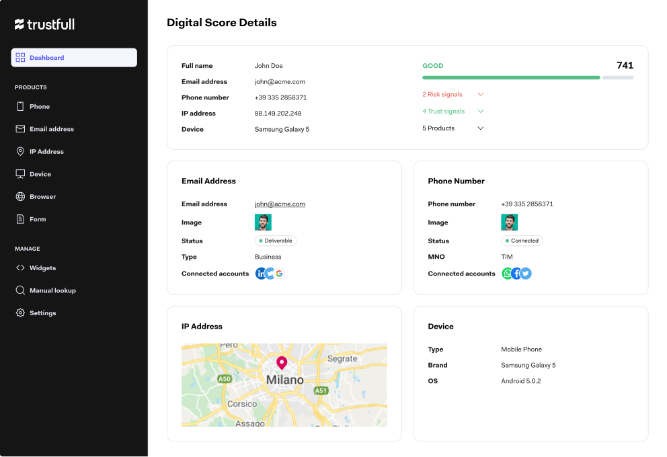Image resolution: width=667 pixels, height=457 pixels.
Task: Open the Form product
Action: [38, 219]
